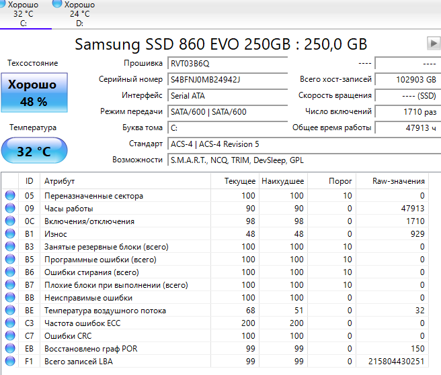Click status icon of attribute BE row
The width and height of the screenshot is (441, 375).
click(x=10, y=310)
